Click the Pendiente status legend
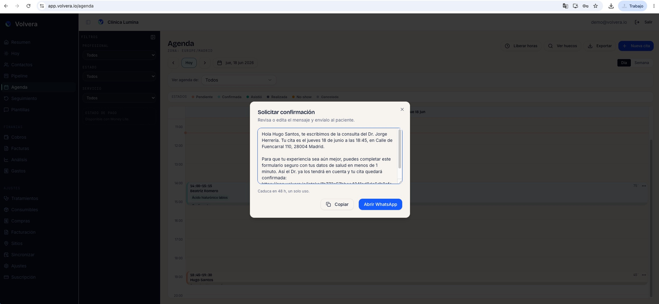 202,97
